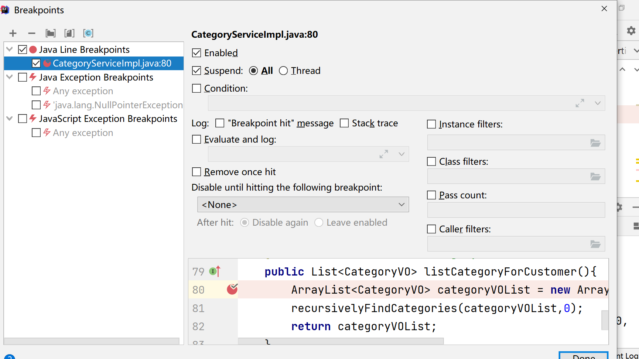Check "Breakpoint hit" message log option
This screenshot has height=359, width=639.
point(220,123)
